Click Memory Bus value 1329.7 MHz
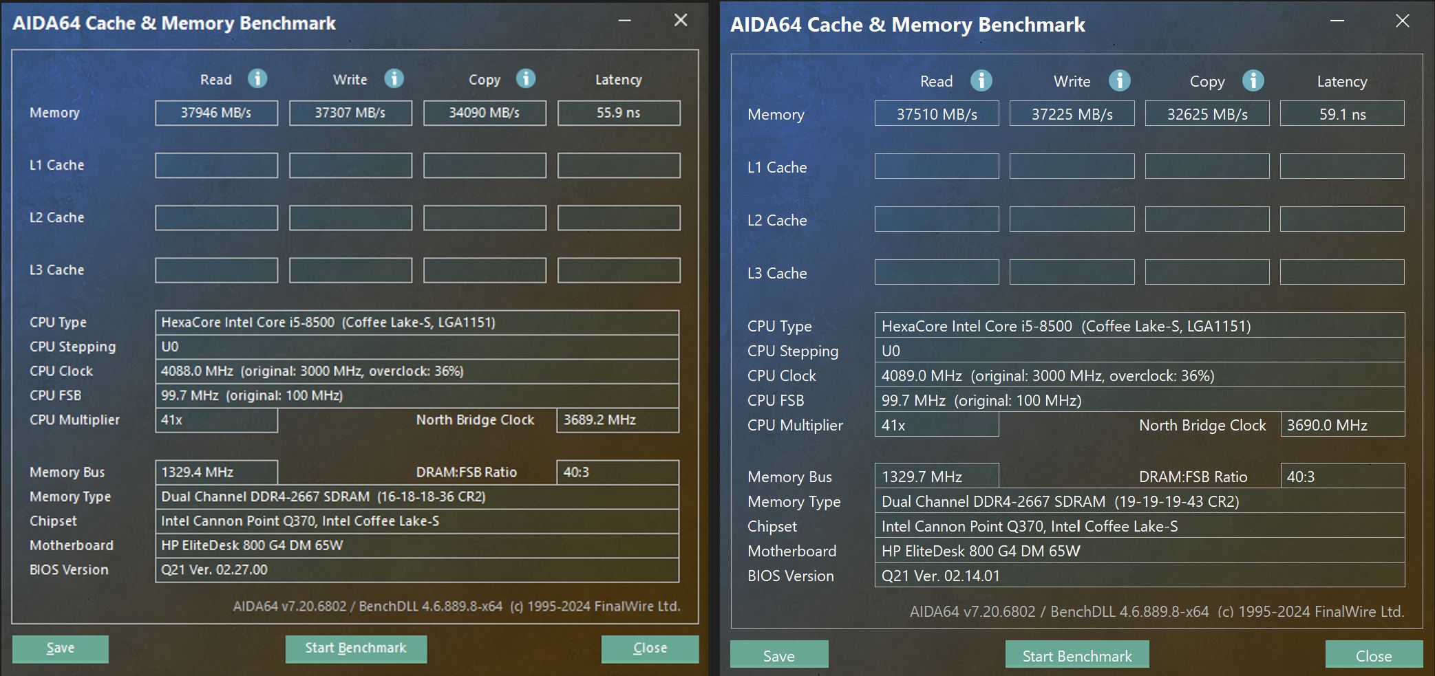 click(937, 477)
